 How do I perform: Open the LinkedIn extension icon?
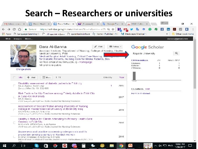168,30
